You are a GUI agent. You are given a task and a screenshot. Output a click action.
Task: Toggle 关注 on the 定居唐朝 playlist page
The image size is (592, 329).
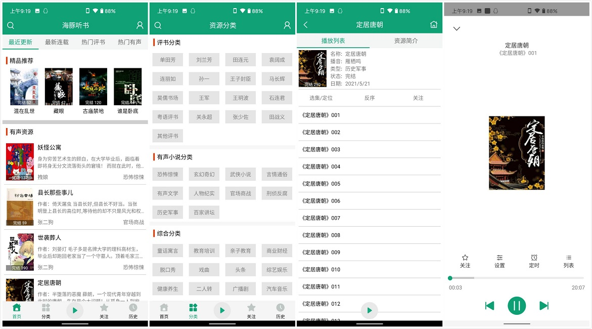(x=419, y=98)
